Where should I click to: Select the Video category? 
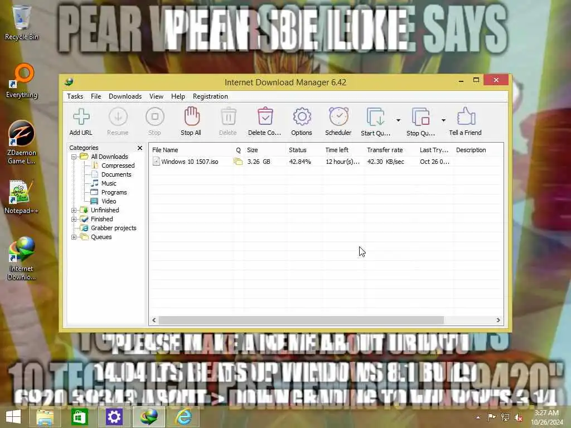point(109,201)
